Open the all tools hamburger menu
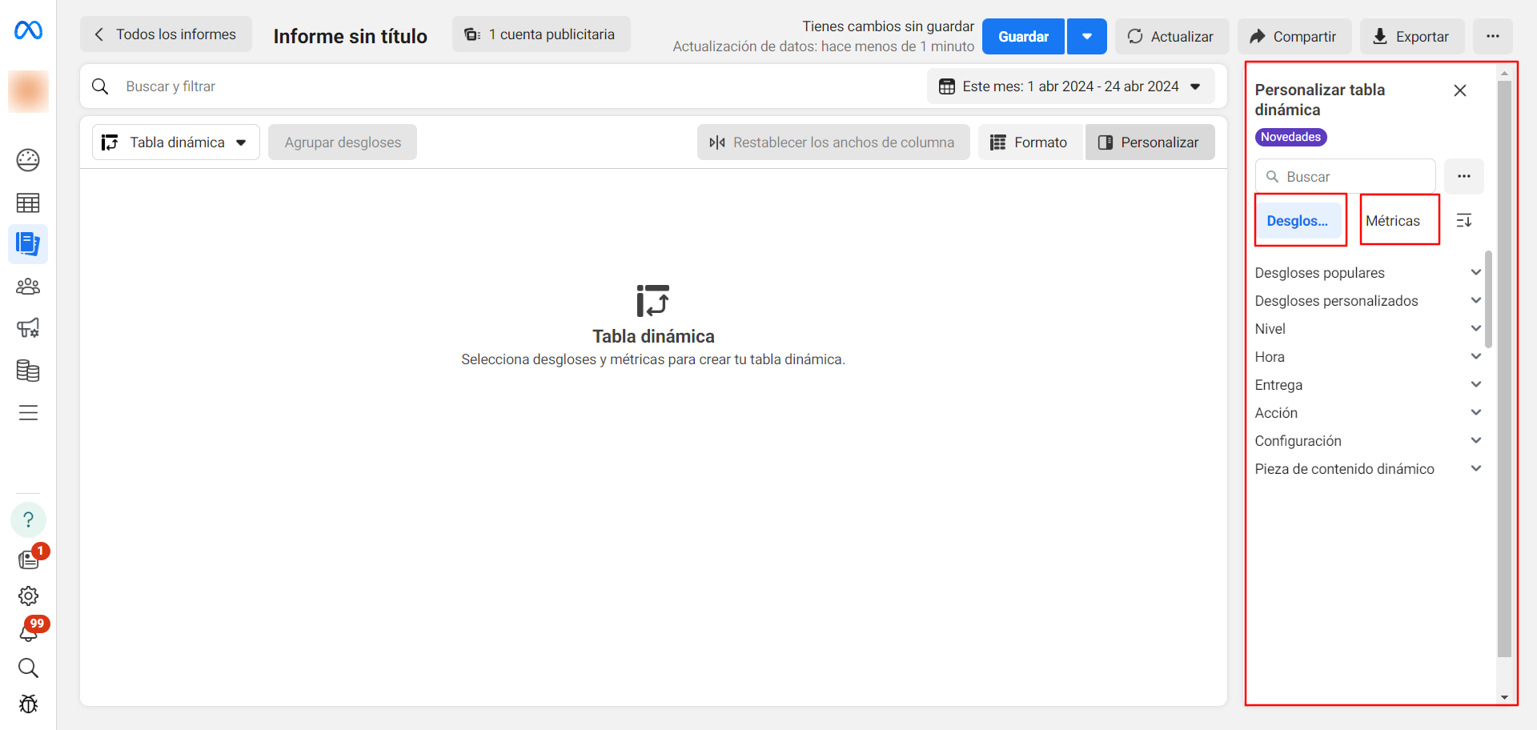 [28, 413]
